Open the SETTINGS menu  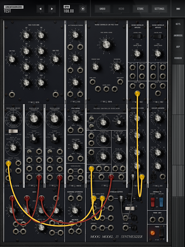click(159, 8)
